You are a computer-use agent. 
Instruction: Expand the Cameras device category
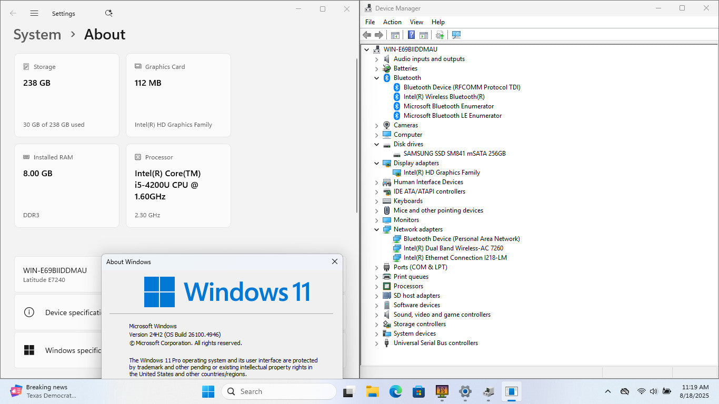(376, 125)
